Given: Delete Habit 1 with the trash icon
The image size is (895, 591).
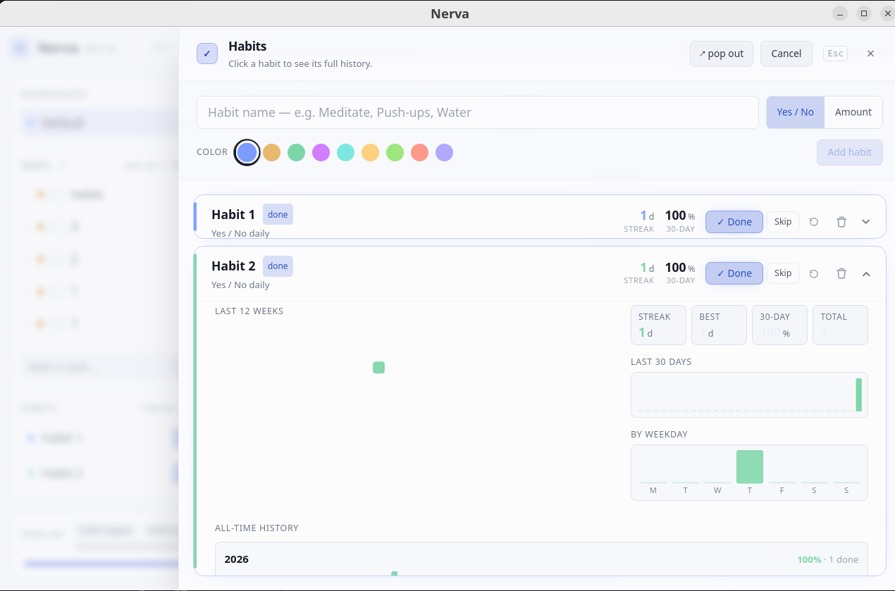Looking at the screenshot, I should pos(841,222).
